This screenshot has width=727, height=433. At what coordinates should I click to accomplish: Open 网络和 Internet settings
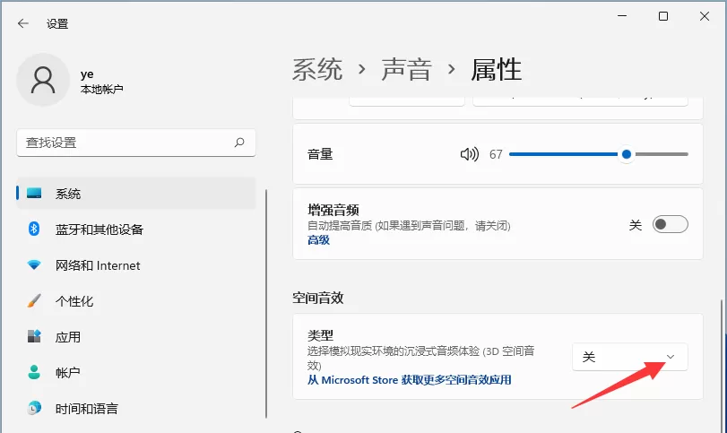136,265
